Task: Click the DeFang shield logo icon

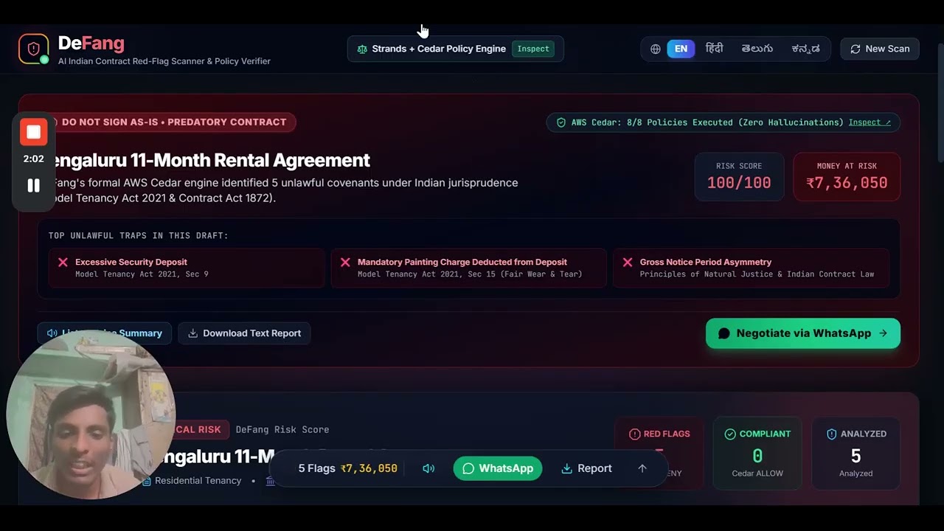Action: [x=34, y=49]
